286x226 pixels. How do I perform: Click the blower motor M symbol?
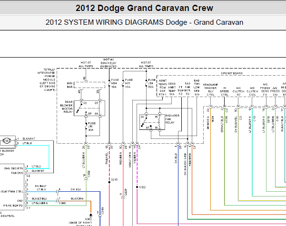click(7, 141)
